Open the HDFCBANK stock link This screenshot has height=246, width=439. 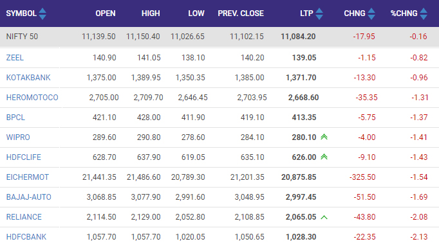[x=26, y=237]
